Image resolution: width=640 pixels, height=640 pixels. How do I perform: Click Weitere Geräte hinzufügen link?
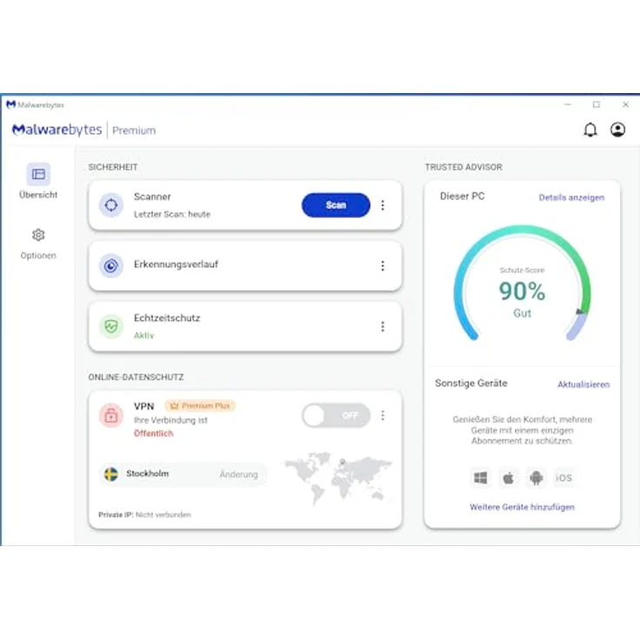coord(522,507)
